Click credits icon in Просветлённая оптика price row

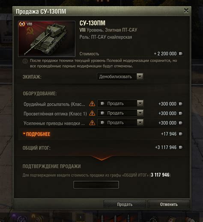(181, 113)
